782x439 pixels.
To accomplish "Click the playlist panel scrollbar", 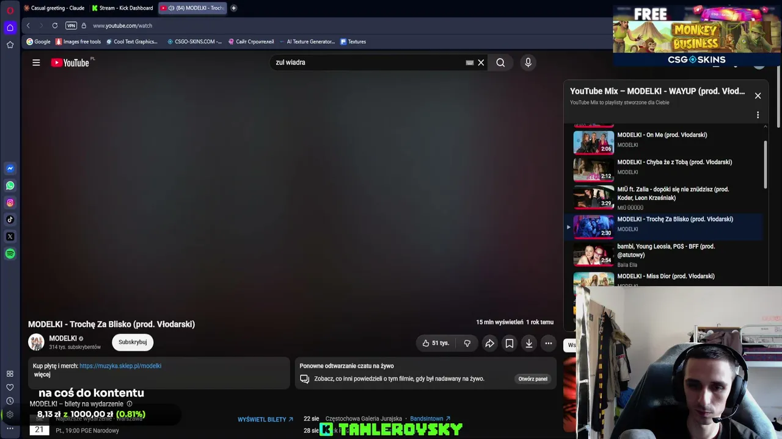I will pos(766,165).
